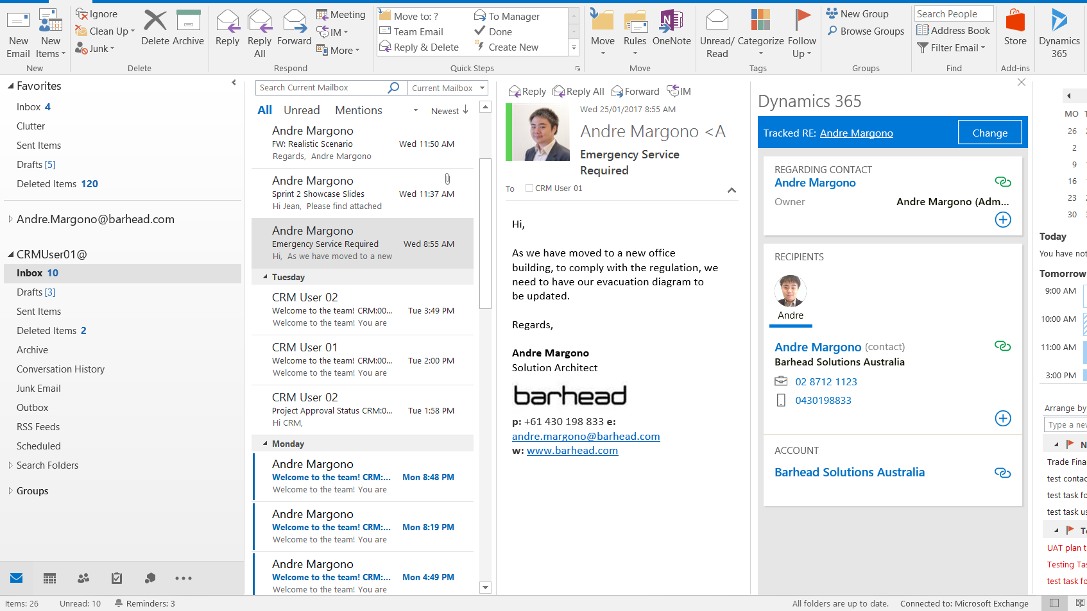Open the www.barhead.com link
The height and width of the screenshot is (611, 1087).
(572, 451)
